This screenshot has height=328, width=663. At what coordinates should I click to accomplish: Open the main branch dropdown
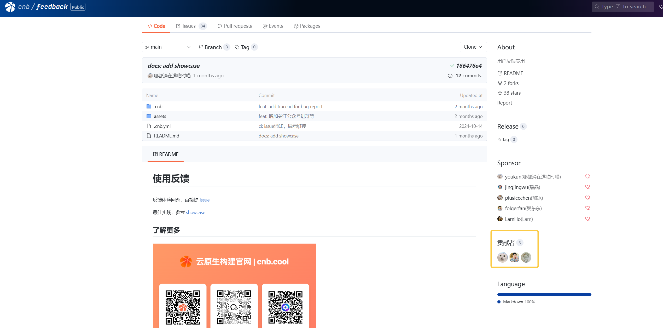point(168,47)
